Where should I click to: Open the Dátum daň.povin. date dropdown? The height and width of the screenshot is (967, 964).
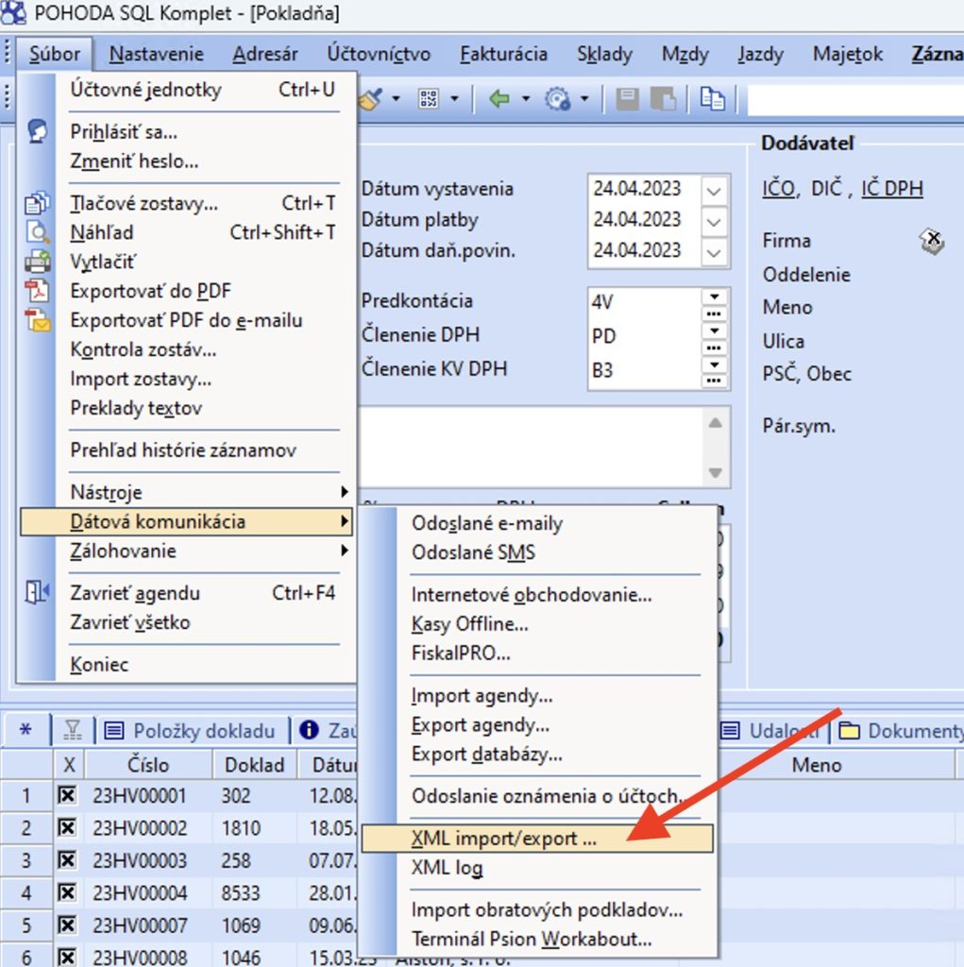714,251
